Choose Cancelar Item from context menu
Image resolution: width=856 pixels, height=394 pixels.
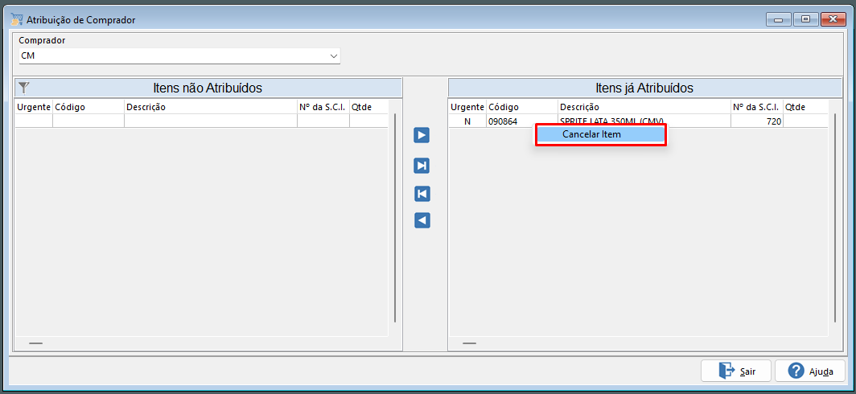point(600,134)
